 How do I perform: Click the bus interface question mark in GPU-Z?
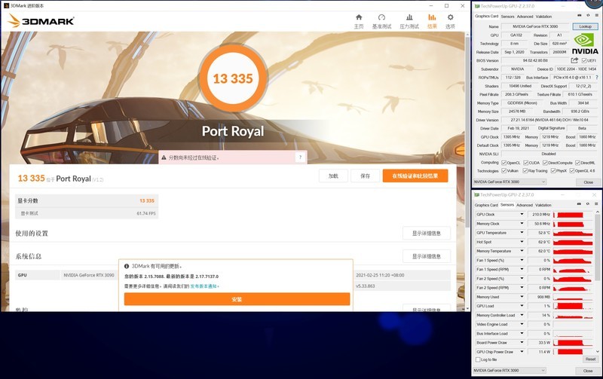597,78
